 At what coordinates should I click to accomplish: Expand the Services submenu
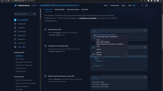(x=112, y=55)
